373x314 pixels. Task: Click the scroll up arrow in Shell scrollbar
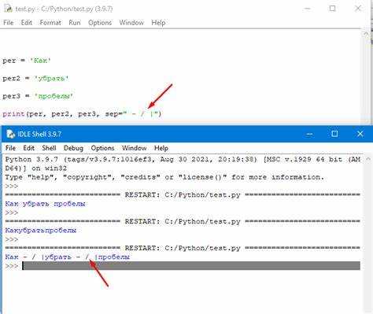(x=367, y=159)
